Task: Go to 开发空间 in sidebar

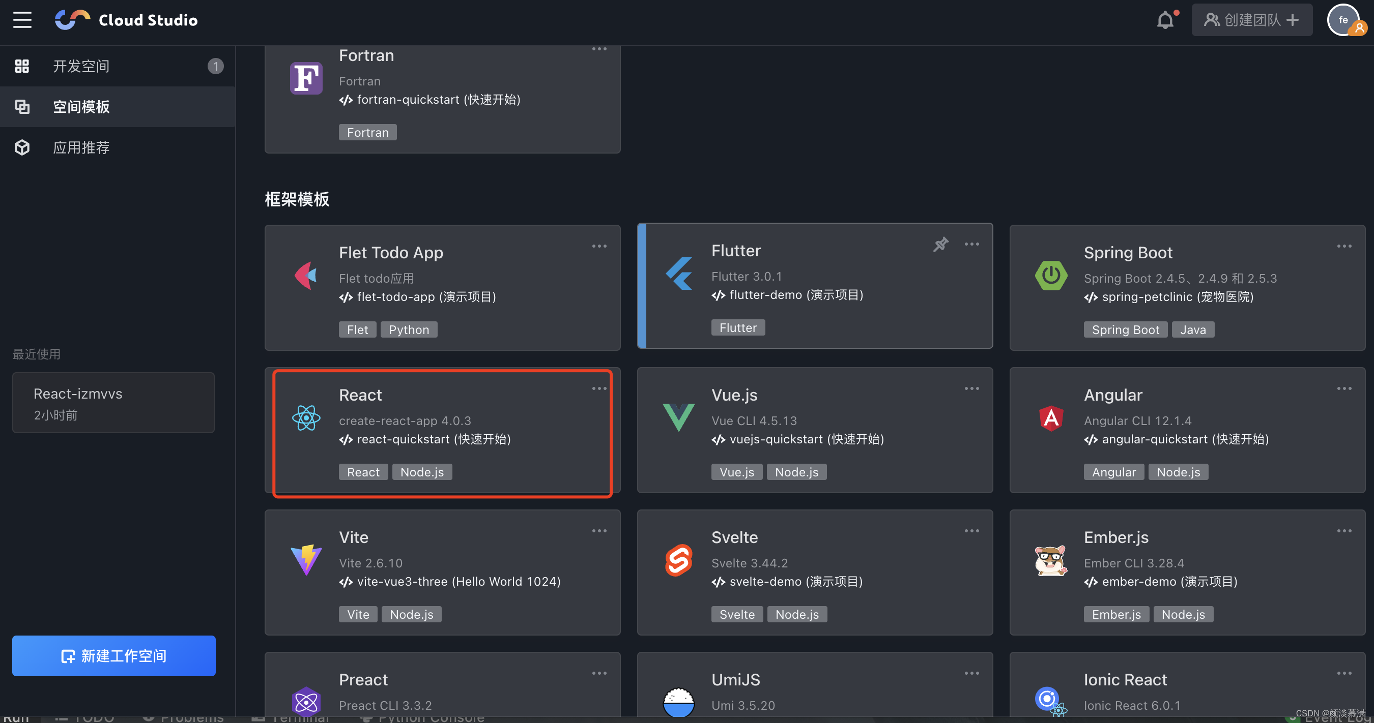Action: point(81,66)
